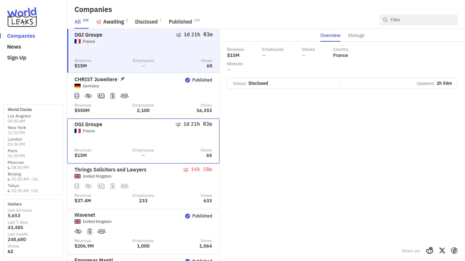Image resolution: width=465 pixels, height=261 pixels.
Task: Click the people group icon on Wavenet
Action: tap(101, 231)
